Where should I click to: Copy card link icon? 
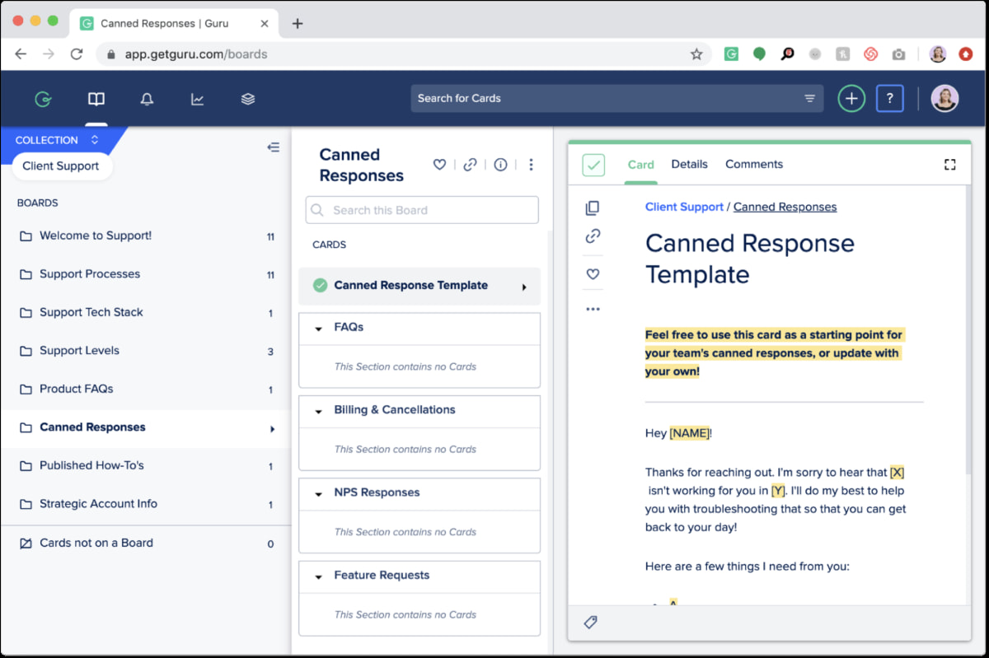(593, 236)
